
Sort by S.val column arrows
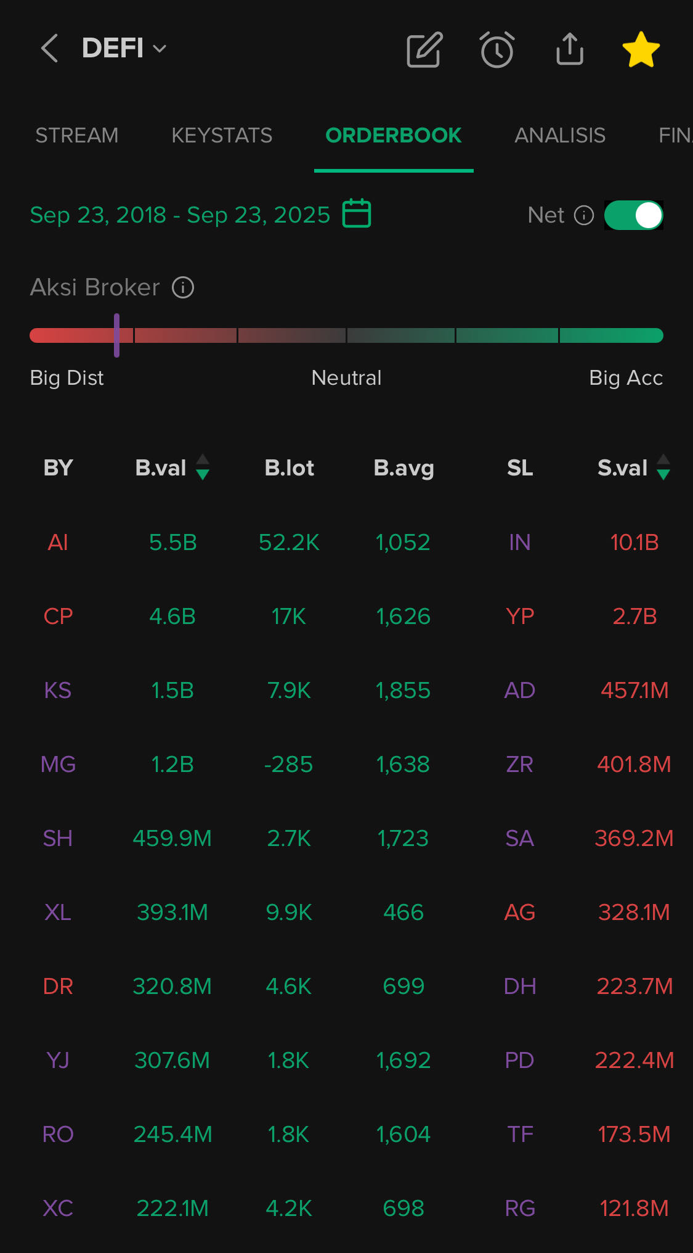663,467
